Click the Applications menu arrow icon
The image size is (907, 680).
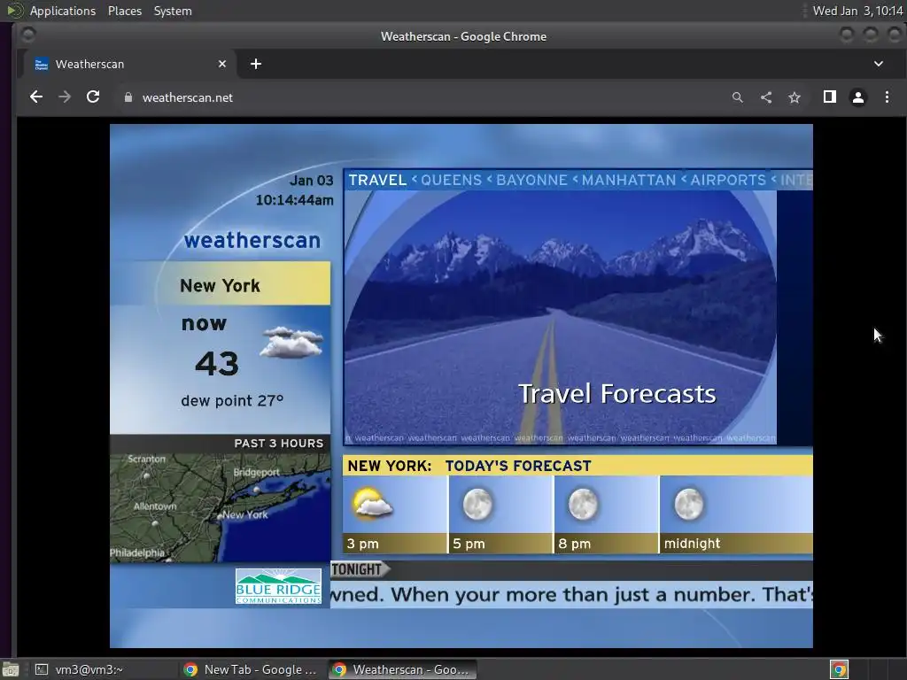[15, 11]
